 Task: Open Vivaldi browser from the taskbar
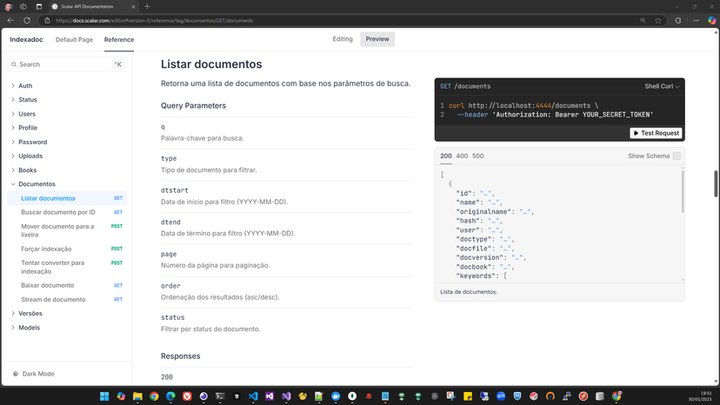coord(187,396)
